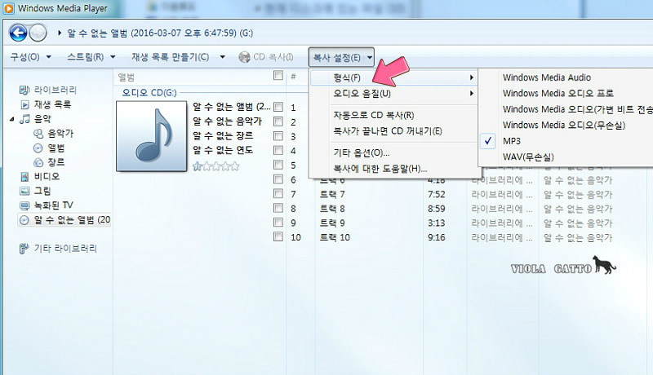The width and height of the screenshot is (653, 375).
Task: Check the track 4 checkbox
Action: [x=278, y=151]
